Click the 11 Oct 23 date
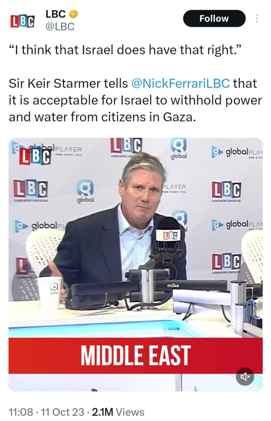Image resolution: width=271 pixels, height=421 pixels. pyautogui.click(x=62, y=412)
